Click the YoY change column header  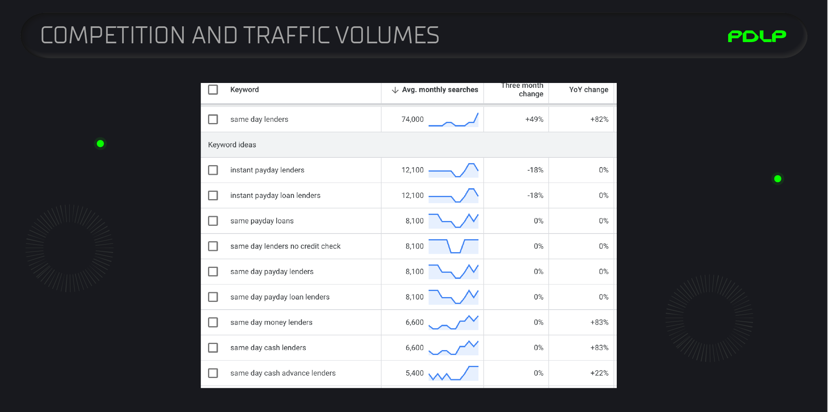point(589,90)
